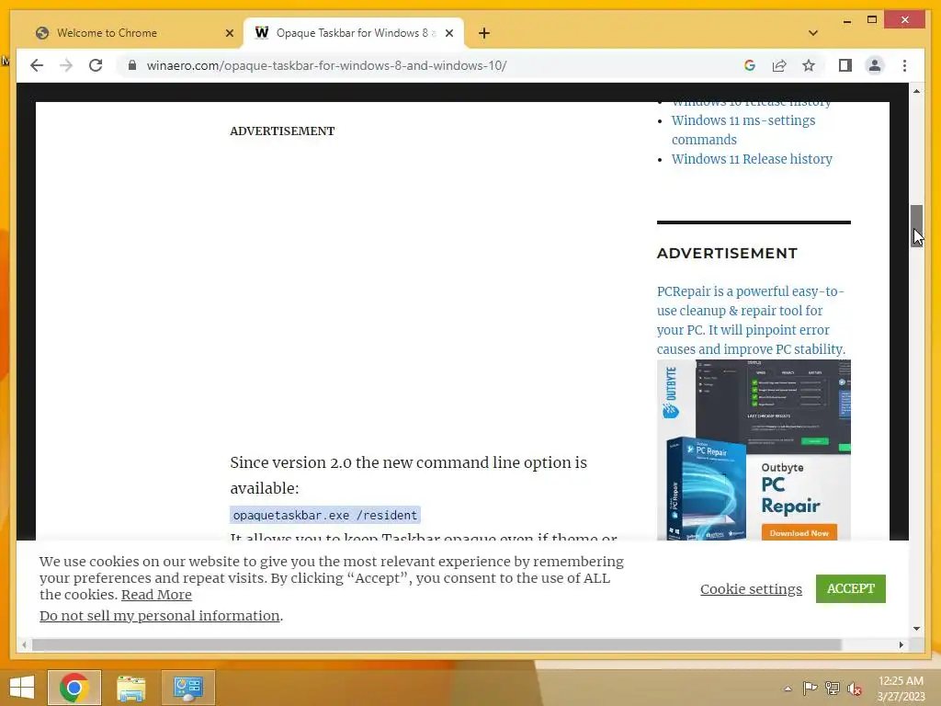Open Action Center flag icon

tap(810, 688)
